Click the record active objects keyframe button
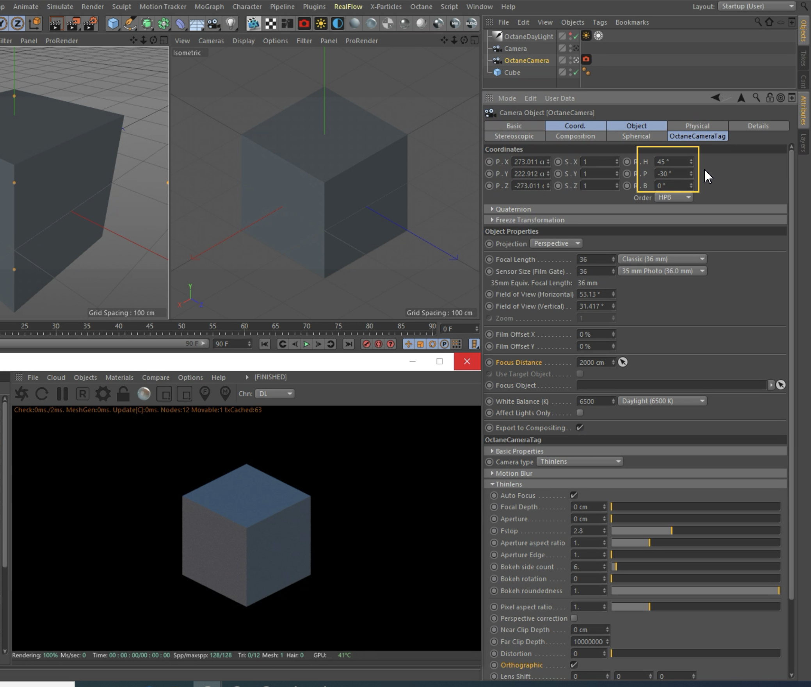 coord(366,344)
